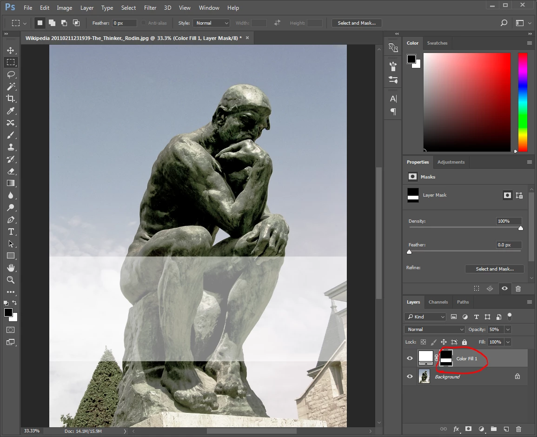Switch to the Swatches tab

[x=437, y=43]
